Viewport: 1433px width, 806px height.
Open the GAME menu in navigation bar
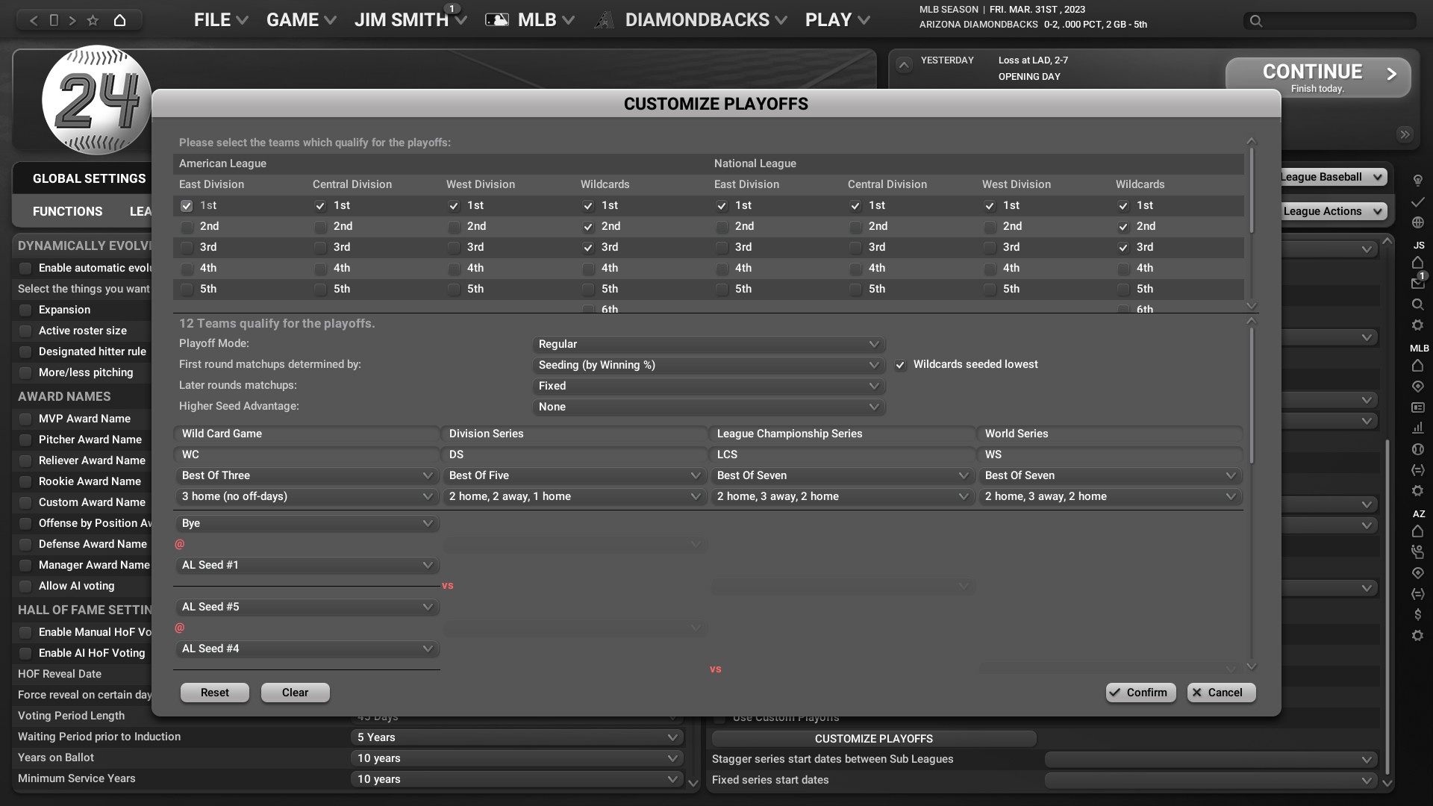tap(299, 19)
